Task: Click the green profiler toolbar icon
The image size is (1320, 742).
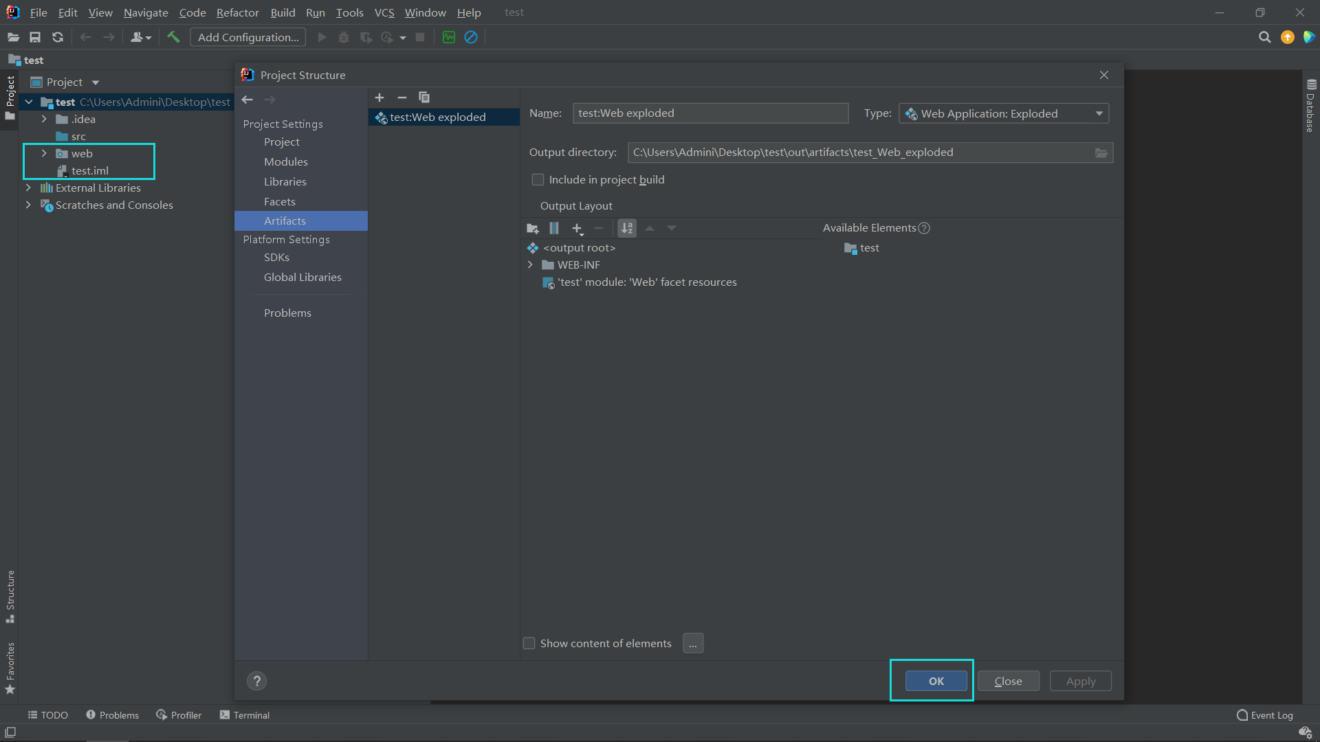Action: [x=449, y=37]
